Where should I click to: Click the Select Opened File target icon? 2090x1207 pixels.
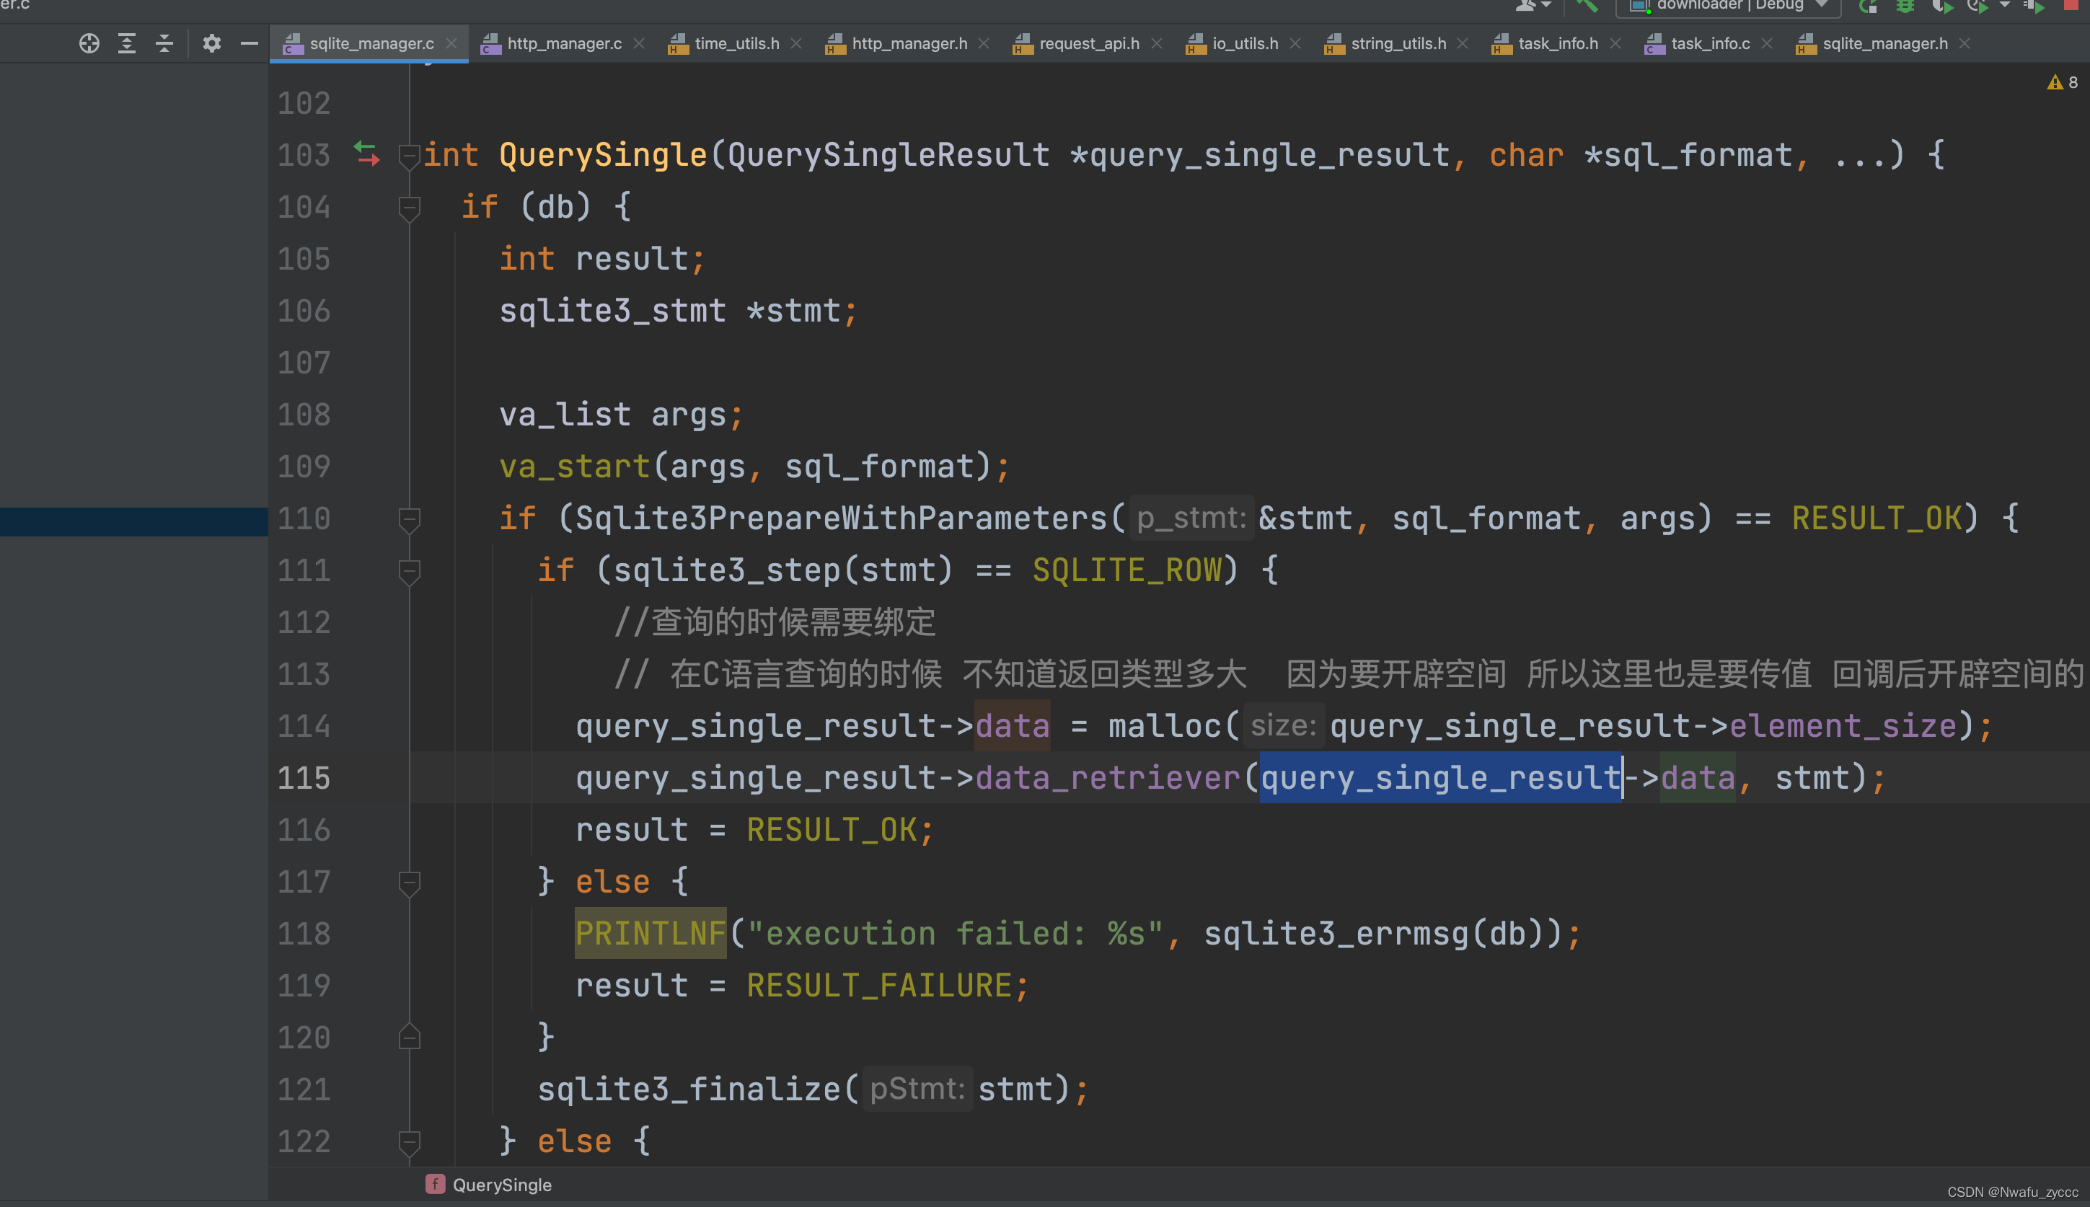point(89,43)
